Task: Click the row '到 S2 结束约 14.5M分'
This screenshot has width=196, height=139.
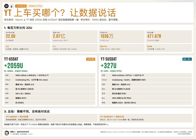Action: [x=146, y=89]
